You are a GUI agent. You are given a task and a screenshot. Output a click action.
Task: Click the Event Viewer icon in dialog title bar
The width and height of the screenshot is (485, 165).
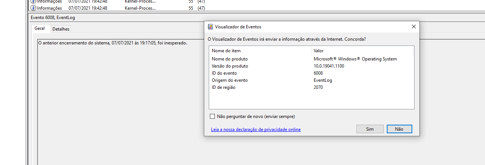coord(211,27)
